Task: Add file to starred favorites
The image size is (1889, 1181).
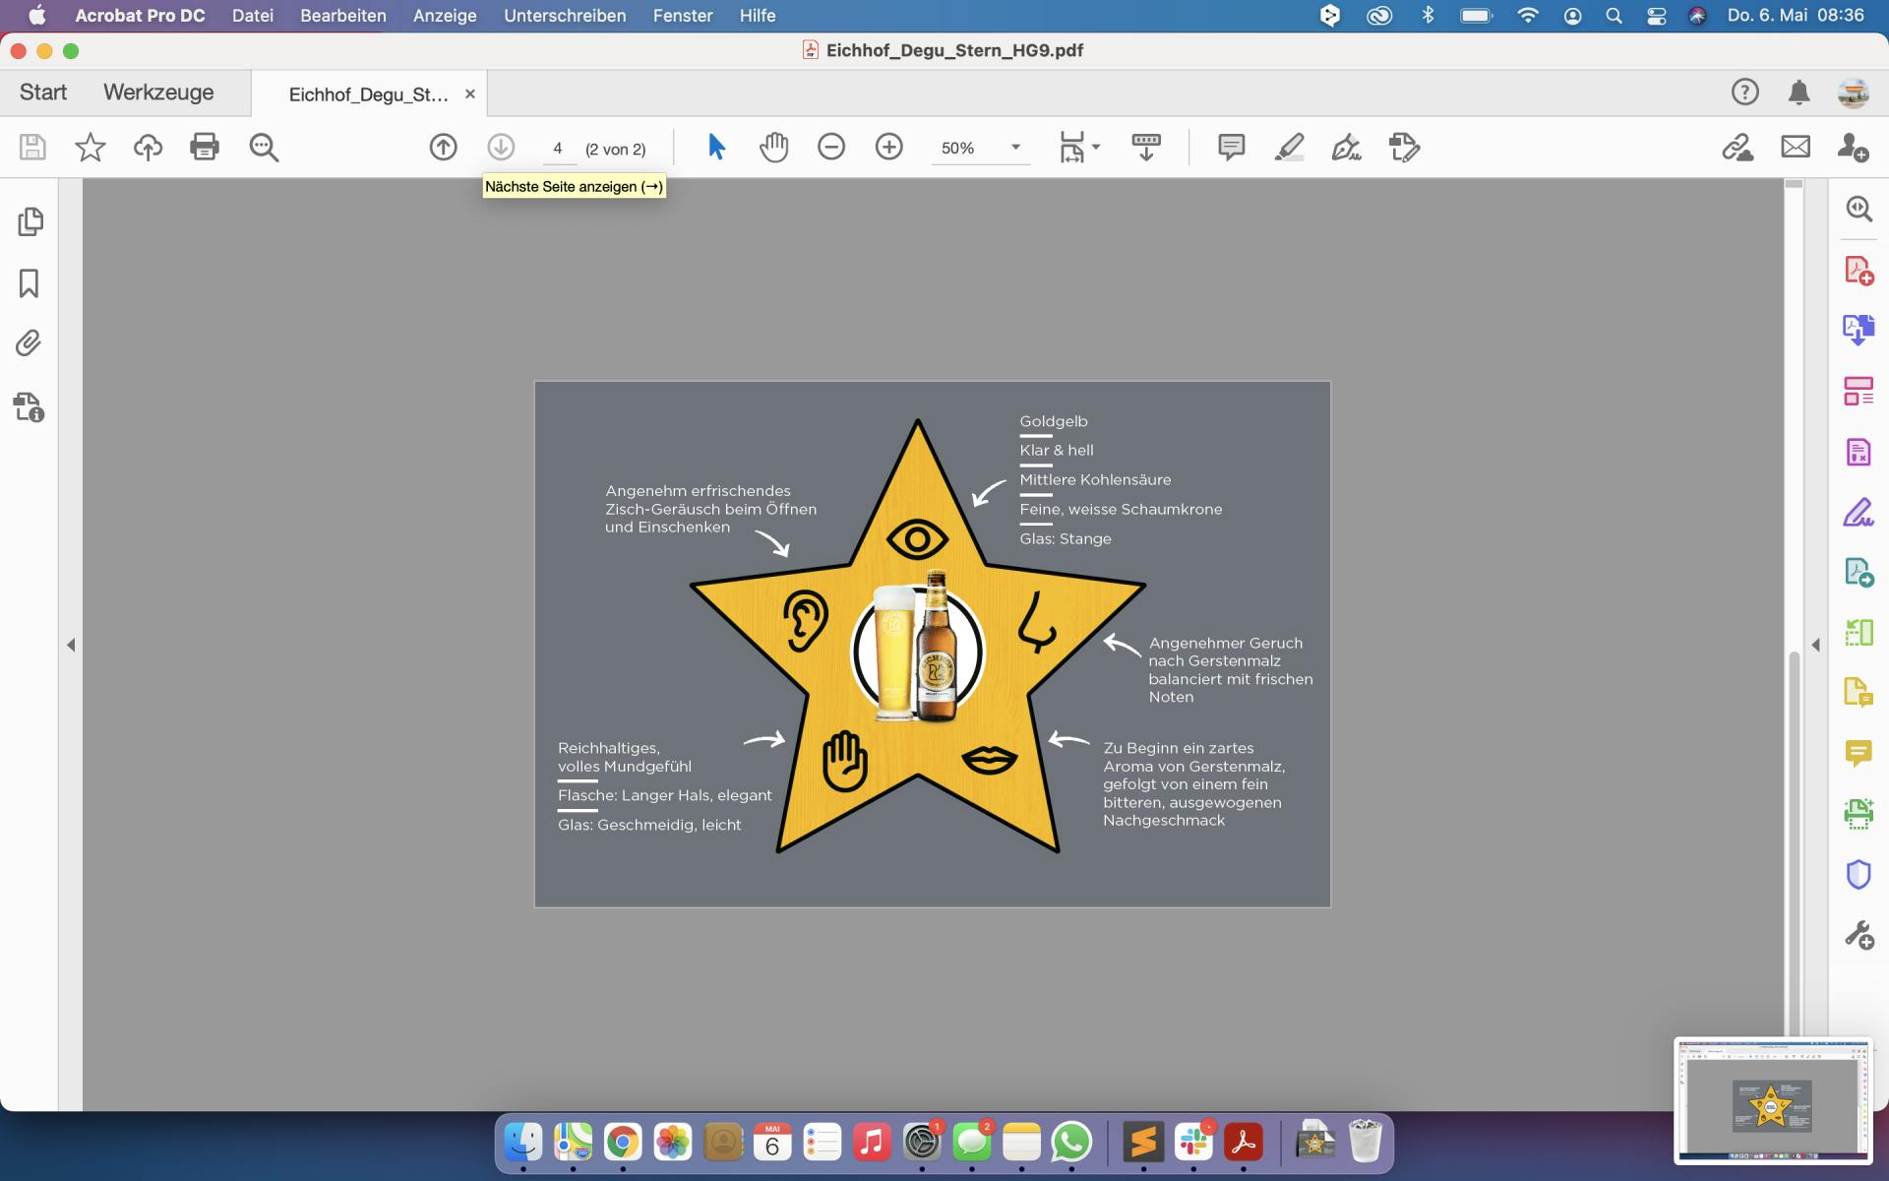Action: [91, 148]
